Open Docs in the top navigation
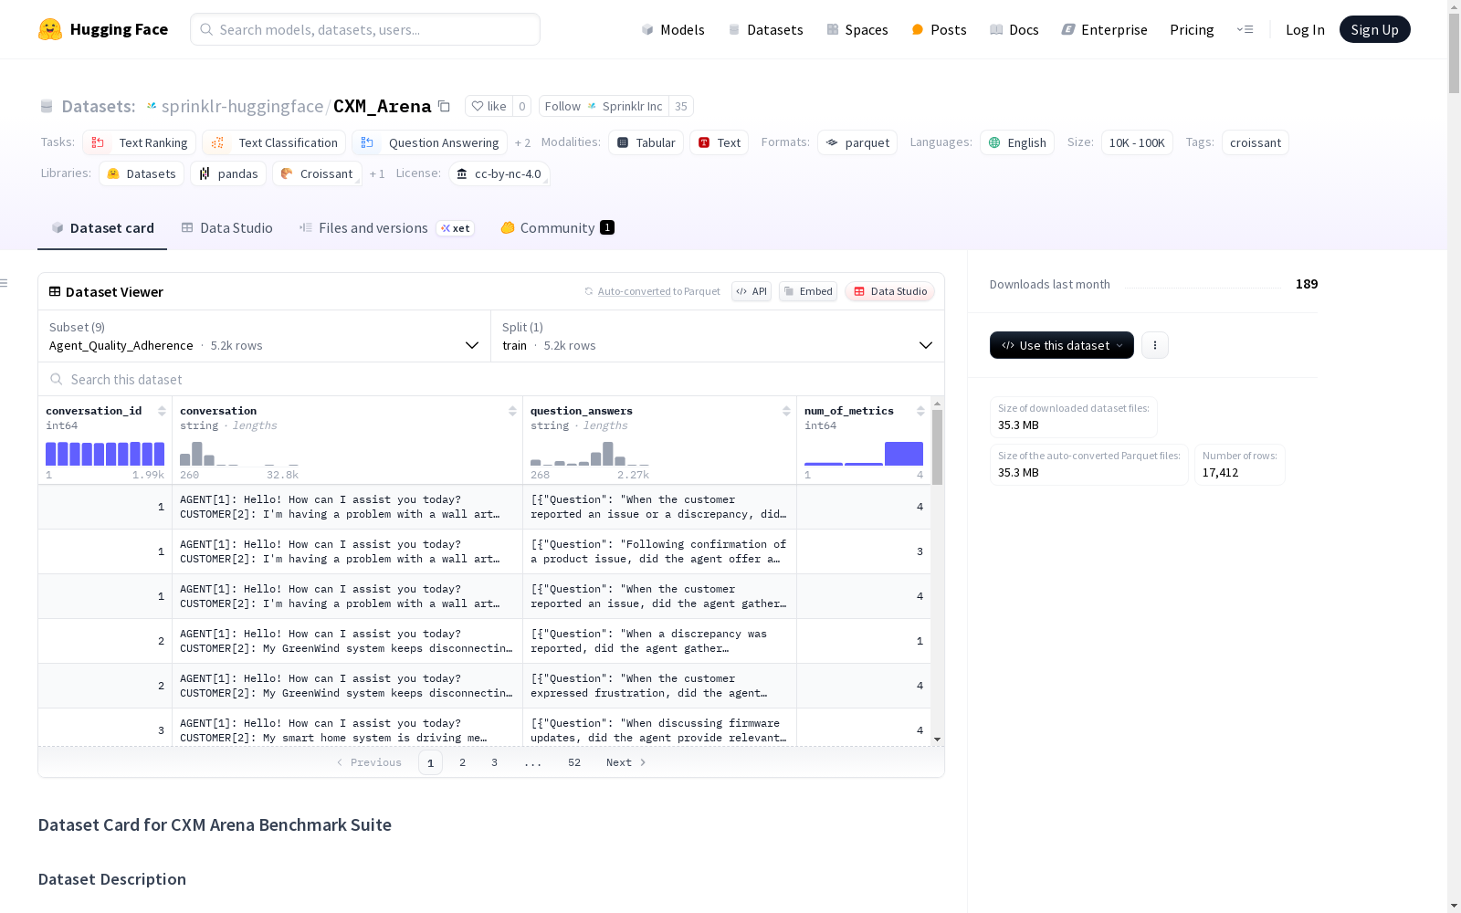Screen dimensions: 1461x913 1014,29
